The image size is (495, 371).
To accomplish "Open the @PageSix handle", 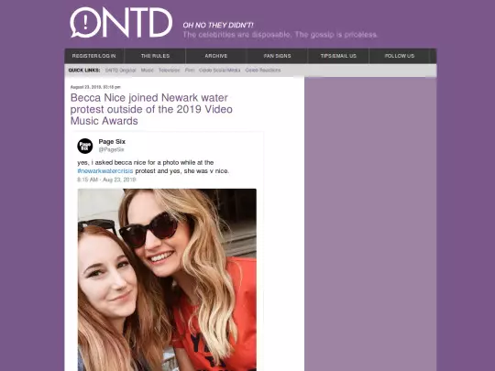I will click(112, 149).
